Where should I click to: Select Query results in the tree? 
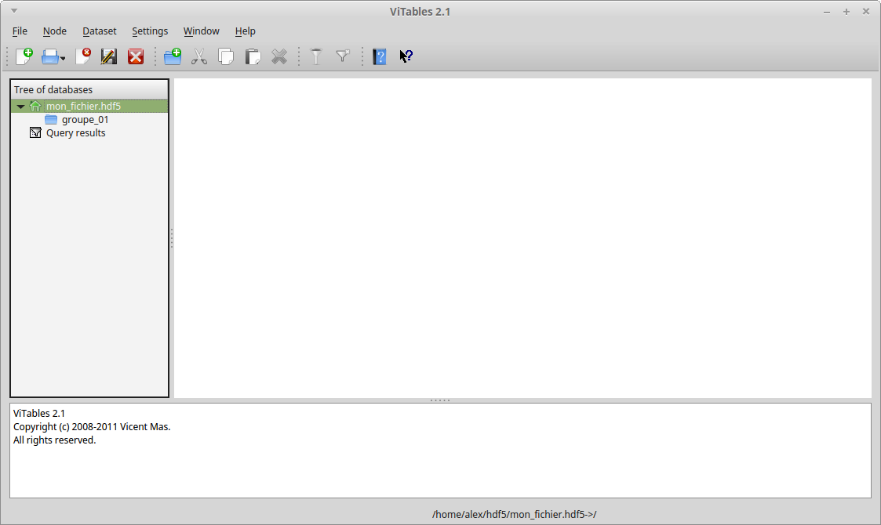coord(75,133)
